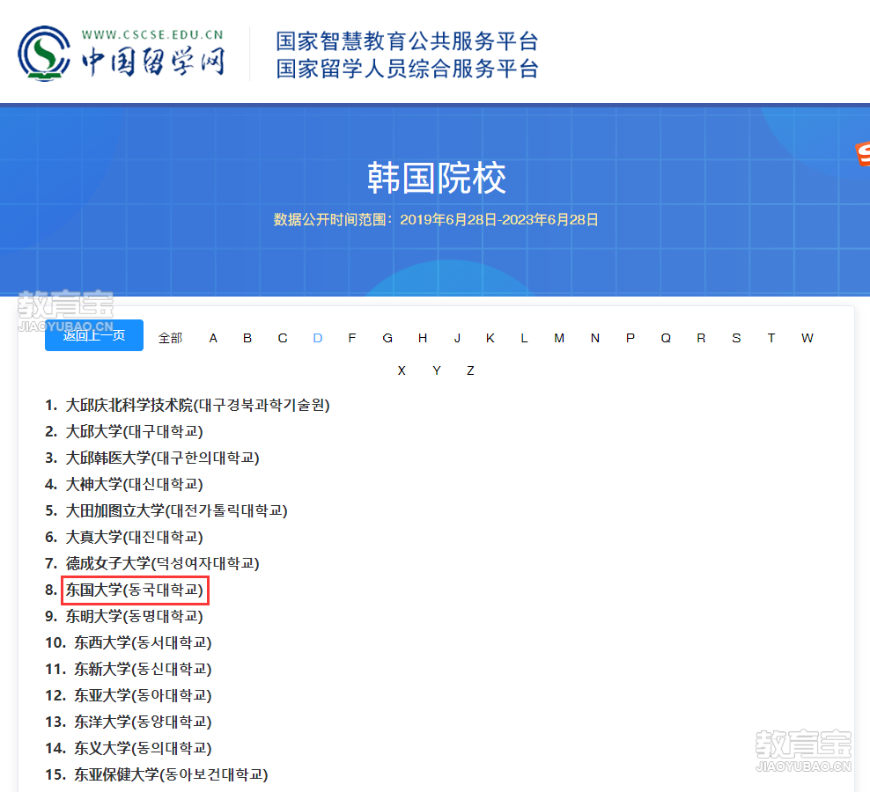Click the 中国留学网 logo icon
870x792 pixels.
(x=44, y=54)
